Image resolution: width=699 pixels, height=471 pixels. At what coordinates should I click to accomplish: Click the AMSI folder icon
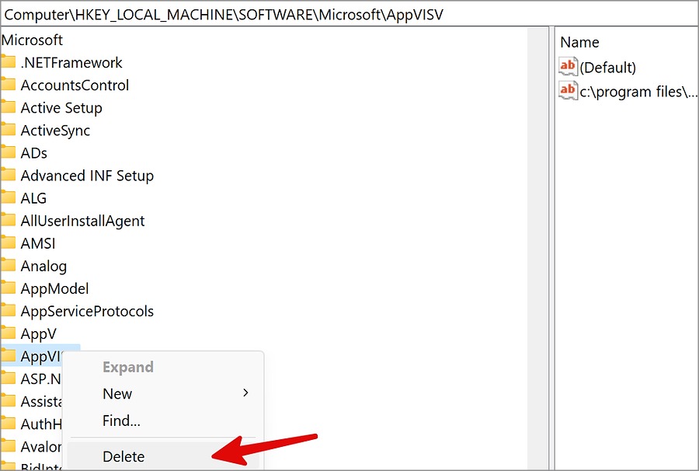point(8,242)
